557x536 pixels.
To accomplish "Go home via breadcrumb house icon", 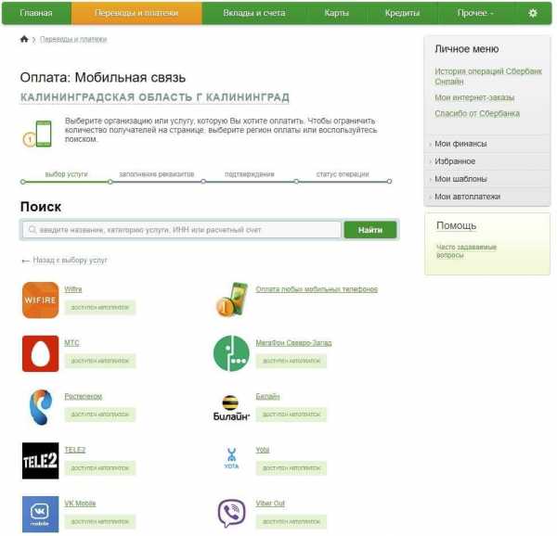I will point(24,39).
